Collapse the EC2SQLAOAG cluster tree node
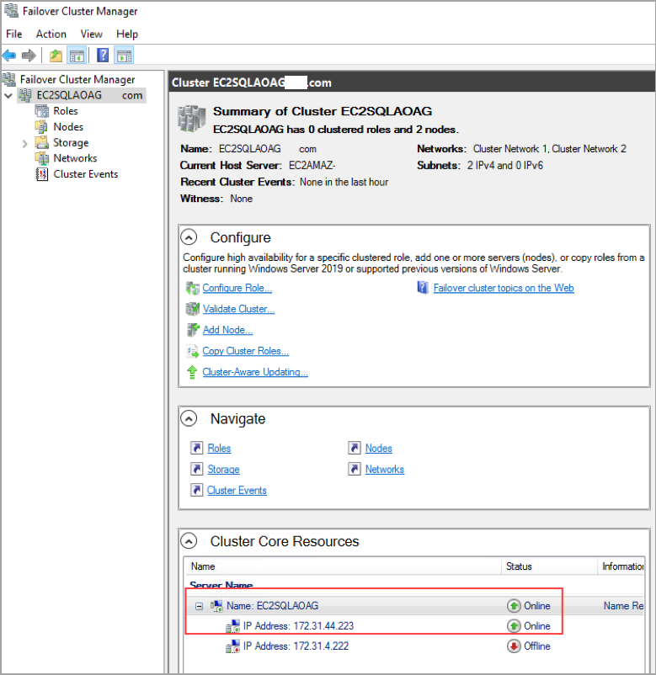The image size is (656, 675). [8, 96]
